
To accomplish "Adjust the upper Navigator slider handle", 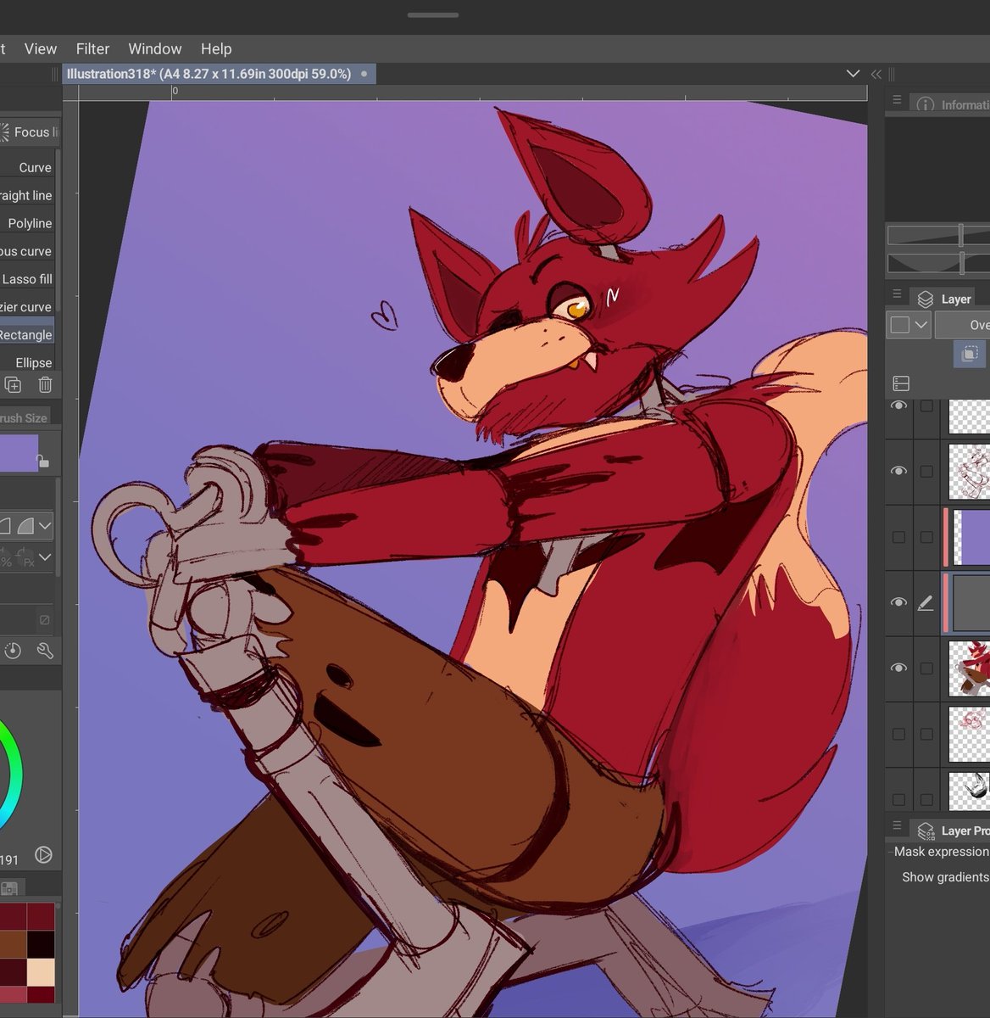I will point(960,235).
